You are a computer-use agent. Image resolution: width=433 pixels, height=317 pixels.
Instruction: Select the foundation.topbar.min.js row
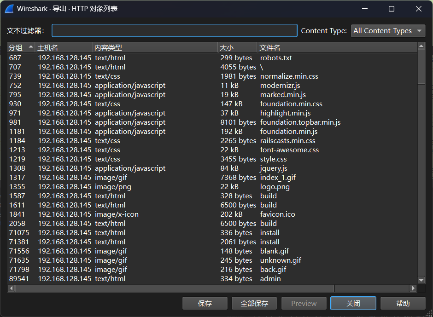212,122
